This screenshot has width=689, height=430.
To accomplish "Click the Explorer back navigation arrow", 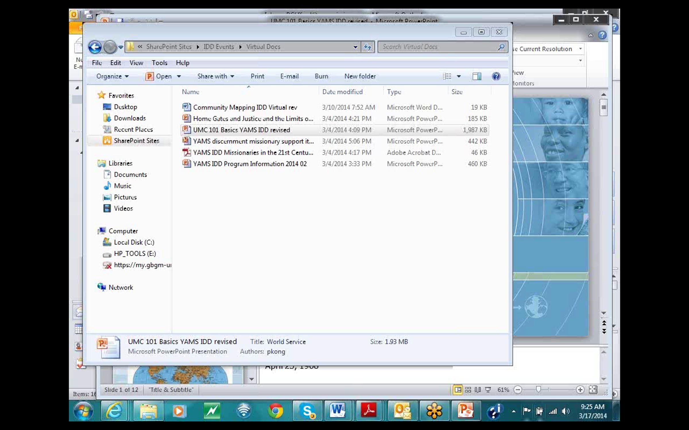I will 95,47.
